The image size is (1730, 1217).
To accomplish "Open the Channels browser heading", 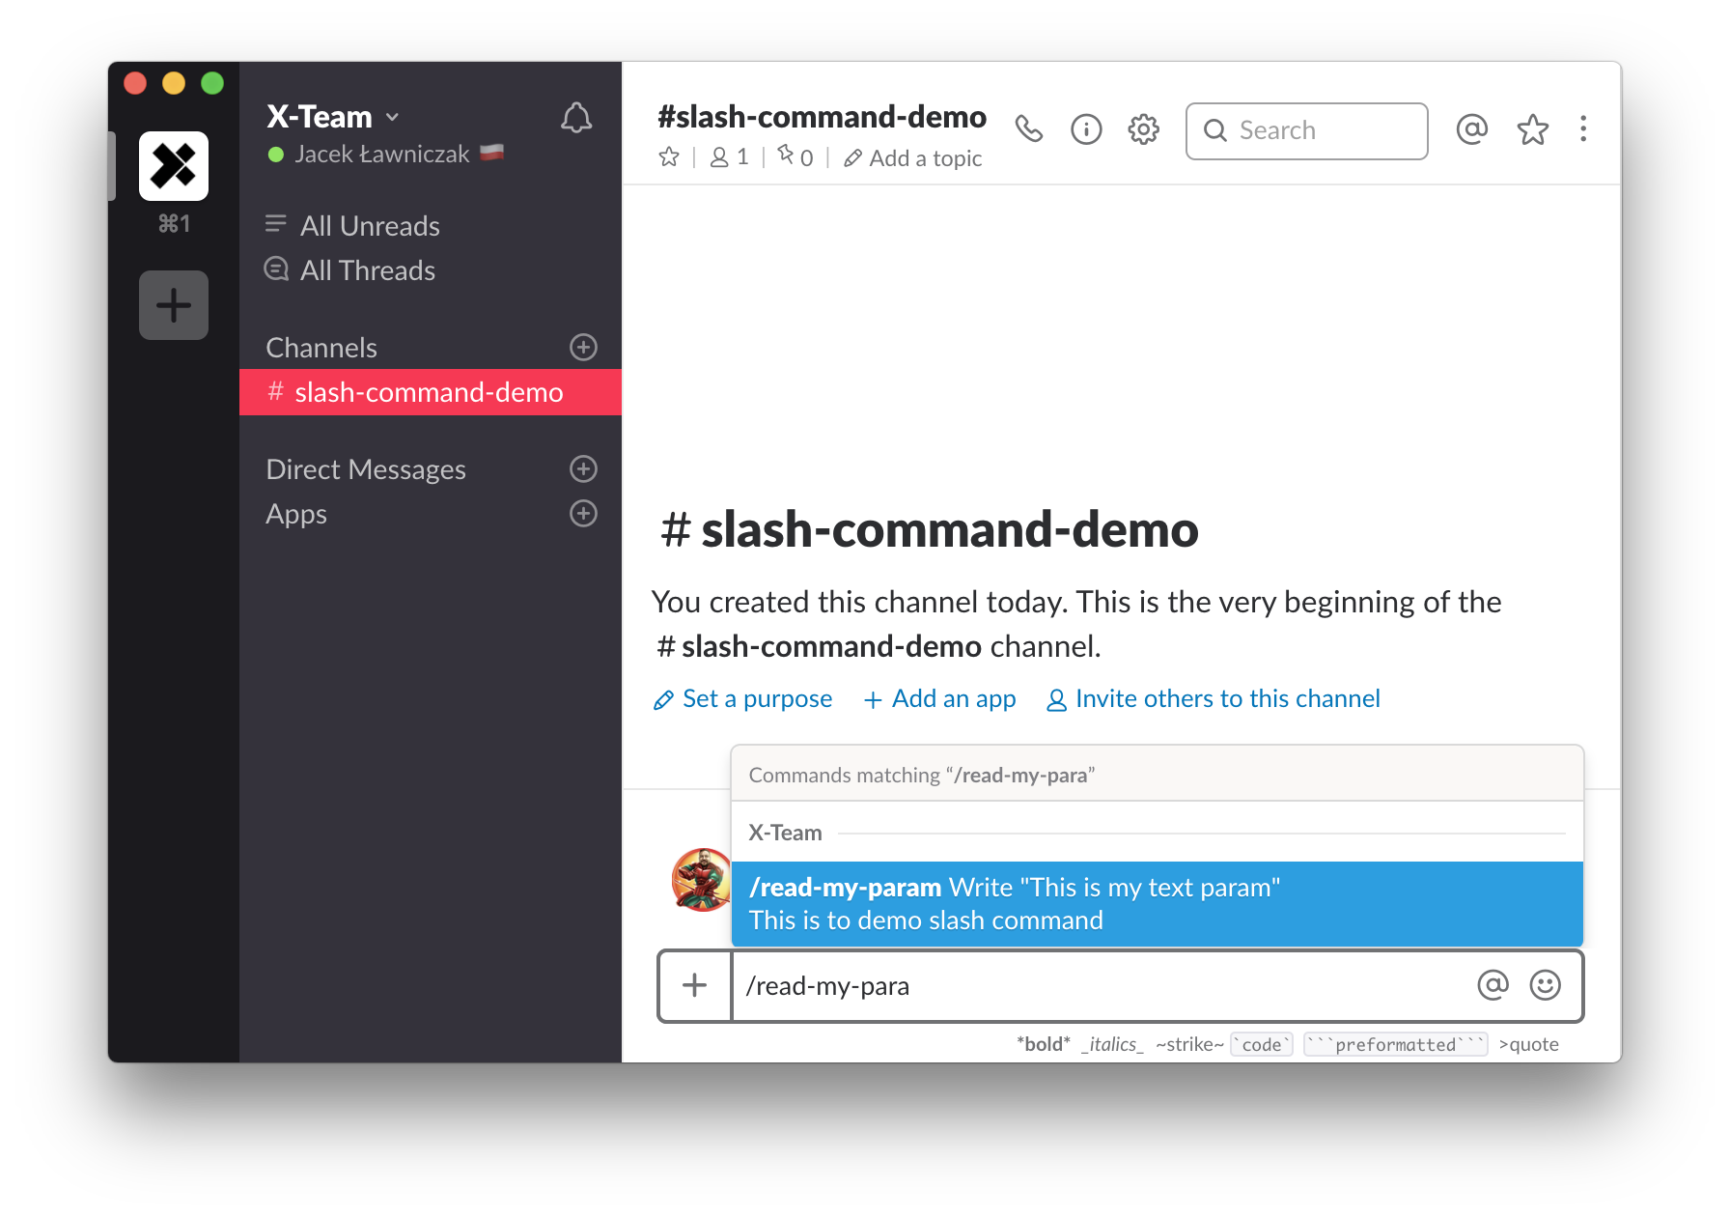I will click(x=321, y=348).
